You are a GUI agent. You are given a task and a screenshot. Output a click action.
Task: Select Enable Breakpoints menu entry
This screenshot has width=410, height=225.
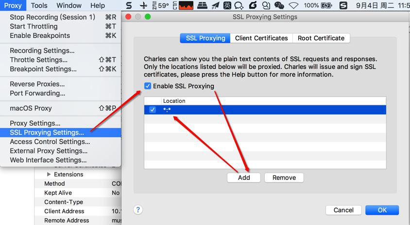pyautogui.click(x=60, y=35)
